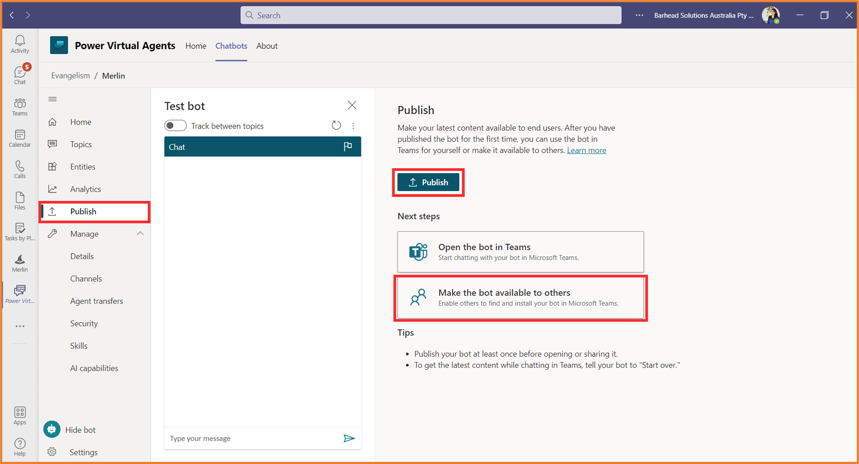The width and height of the screenshot is (859, 464).
Task: Switch to the Chatbots tab
Action: (x=231, y=46)
